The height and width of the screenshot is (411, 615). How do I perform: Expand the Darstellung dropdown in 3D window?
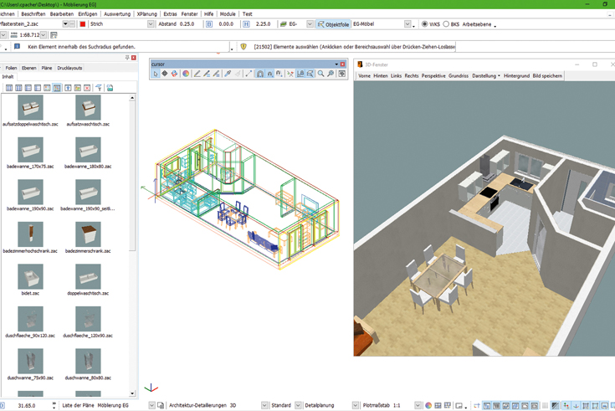point(486,76)
